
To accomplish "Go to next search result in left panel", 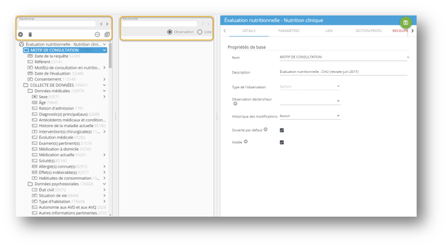I will pyautogui.click(x=107, y=24).
